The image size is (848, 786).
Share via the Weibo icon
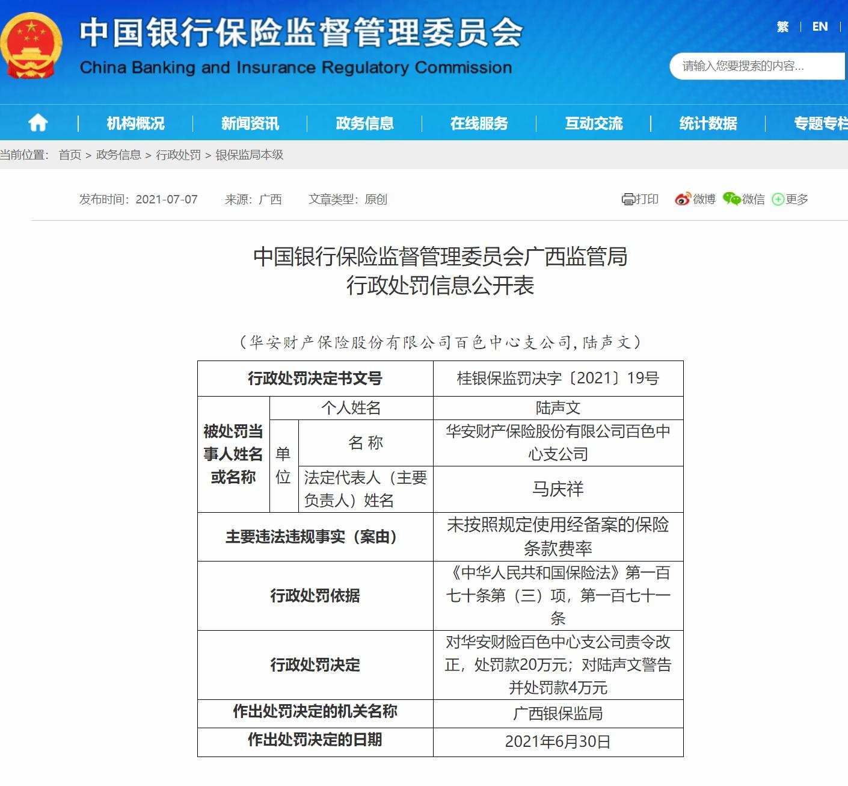(x=683, y=199)
